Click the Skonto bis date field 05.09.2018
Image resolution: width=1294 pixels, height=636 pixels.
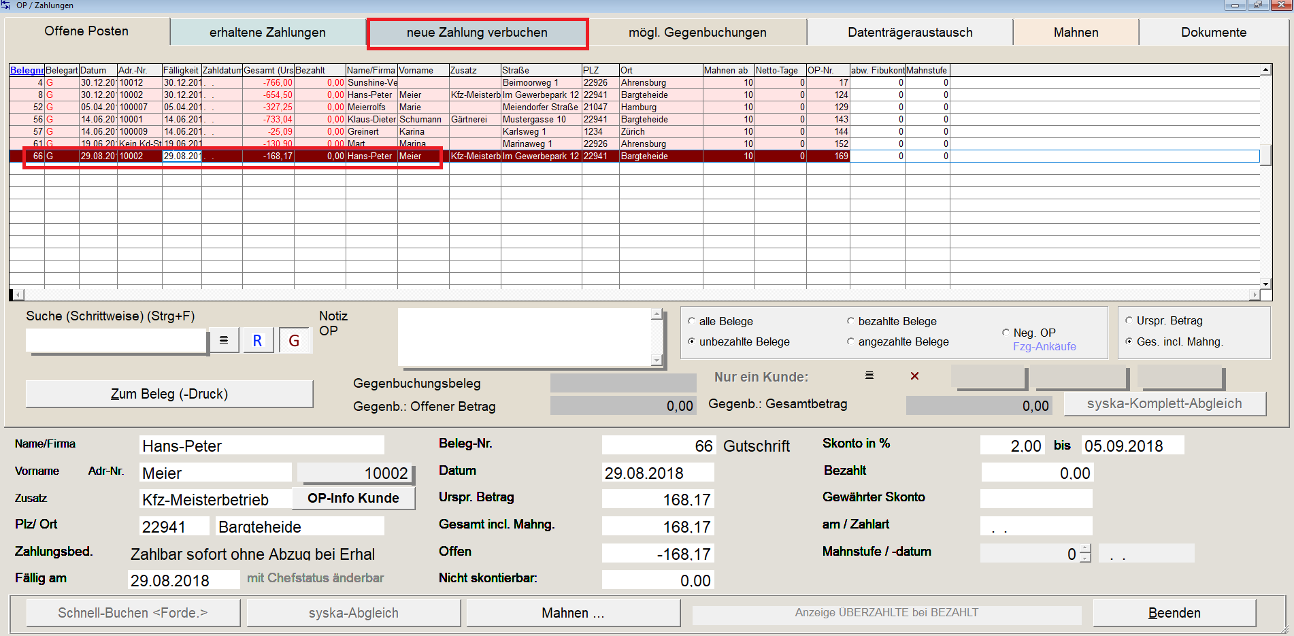[1133, 446]
